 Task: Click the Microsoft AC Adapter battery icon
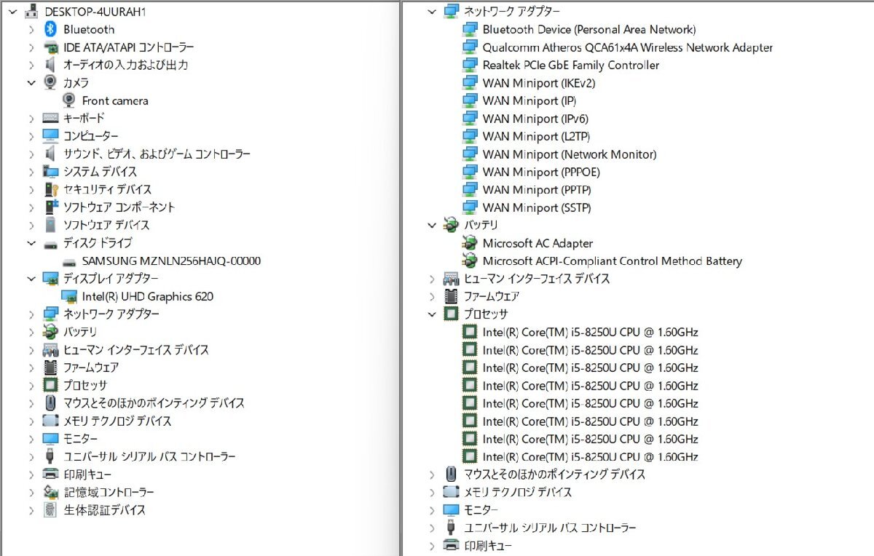point(470,243)
